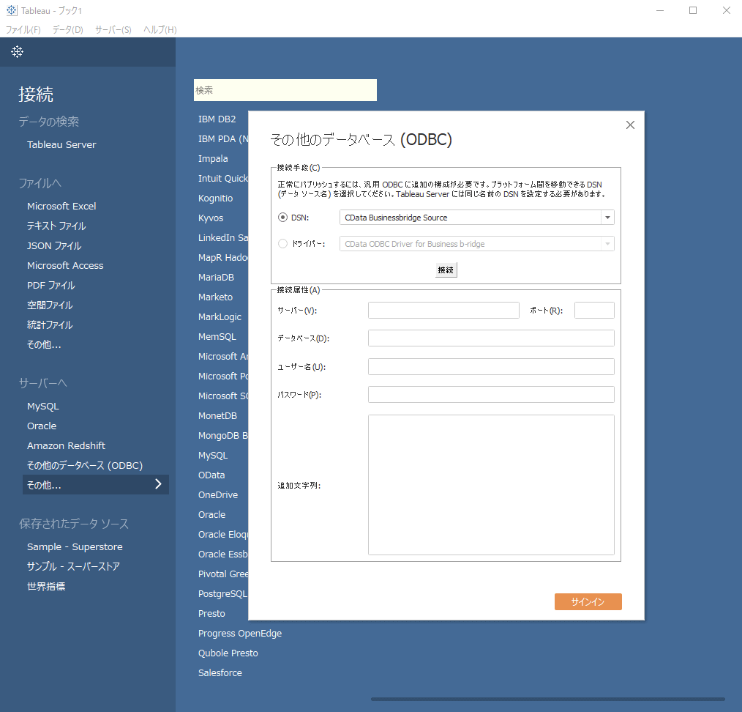
Task: Select Salesforce connector
Action: click(220, 672)
